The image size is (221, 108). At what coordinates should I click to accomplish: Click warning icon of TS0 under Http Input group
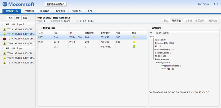(5, 53)
